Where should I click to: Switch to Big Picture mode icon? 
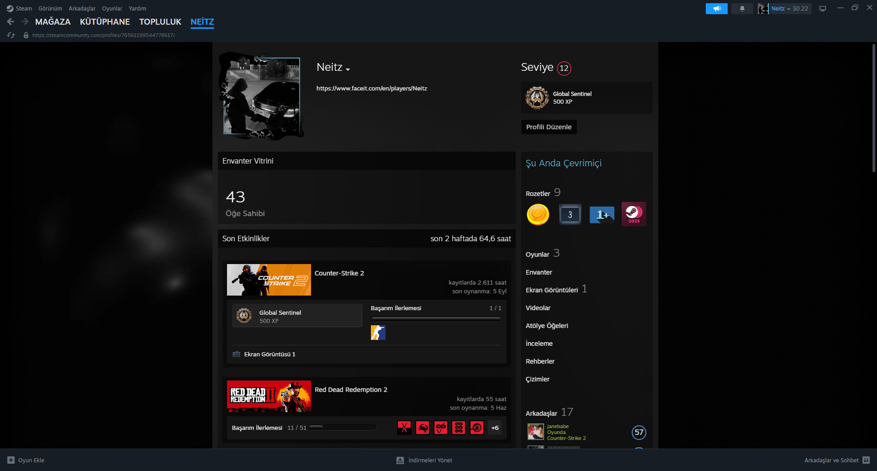point(823,9)
